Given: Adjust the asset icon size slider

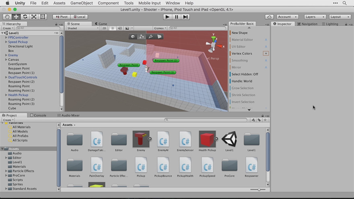Looking at the screenshot, I should [259, 189].
